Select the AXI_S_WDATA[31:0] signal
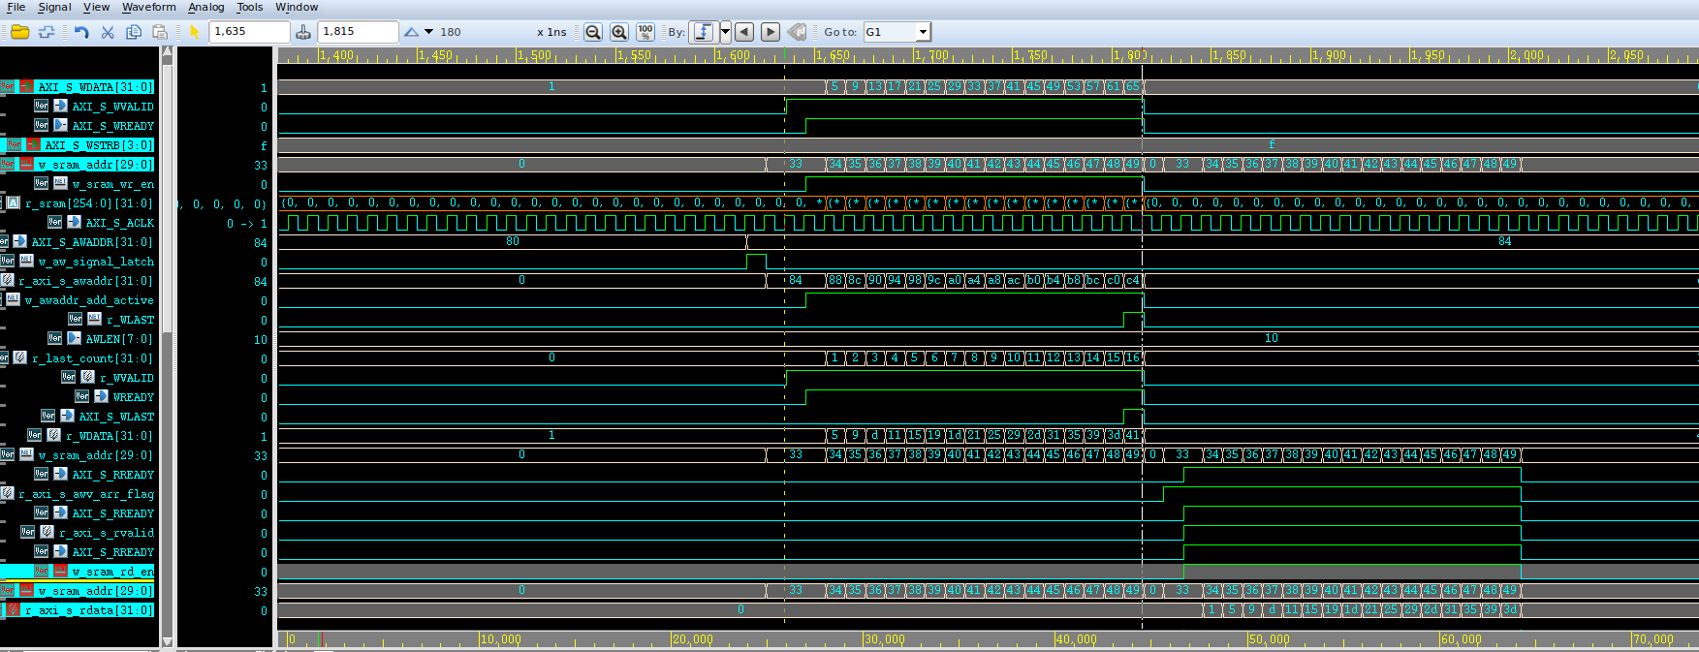The height and width of the screenshot is (652, 1699). click(95, 86)
